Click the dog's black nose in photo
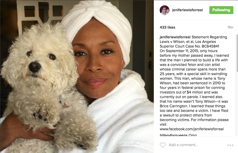The width and height of the screenshot is (238, 153). [x=35, y=67]
